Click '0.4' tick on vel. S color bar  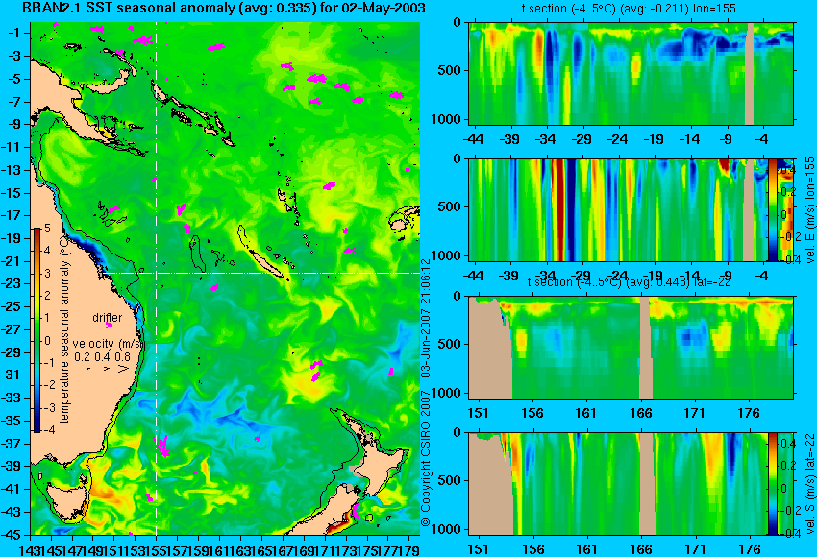[x=787, y=443]
